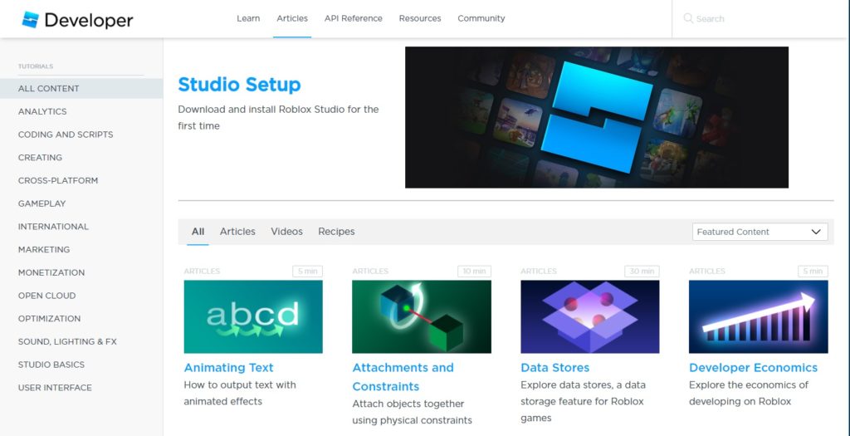Open the Learn navigation menu
This screenshot has width=850, height=436.
248,18
